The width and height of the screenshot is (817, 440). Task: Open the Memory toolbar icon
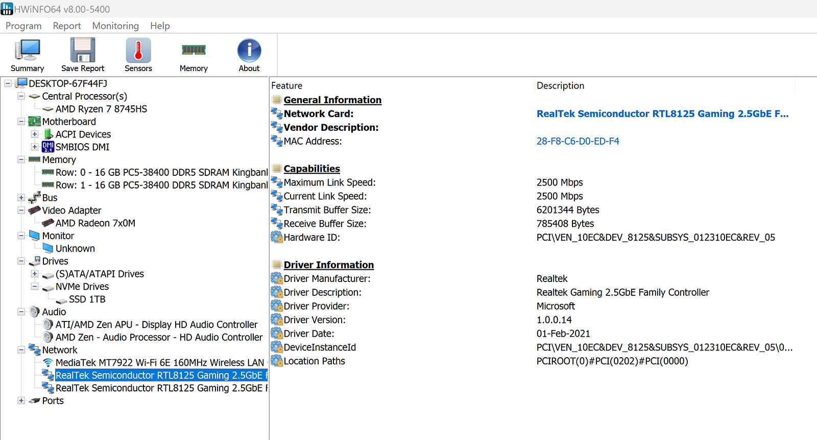click(194, 50)
